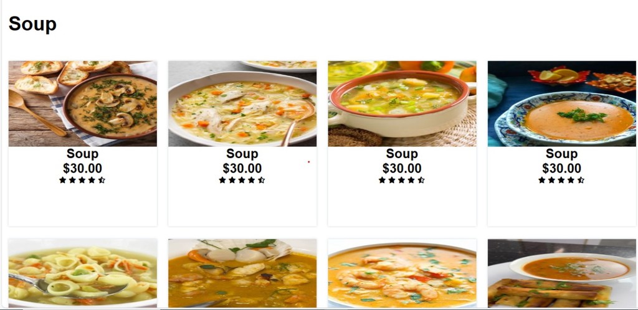
Task: Select the scallop seafood soup photo
Action: (242, 273)
